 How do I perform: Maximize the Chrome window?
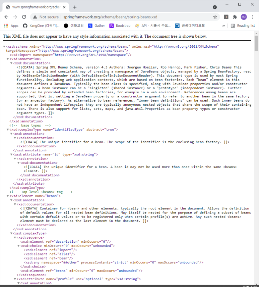[240, 4]
